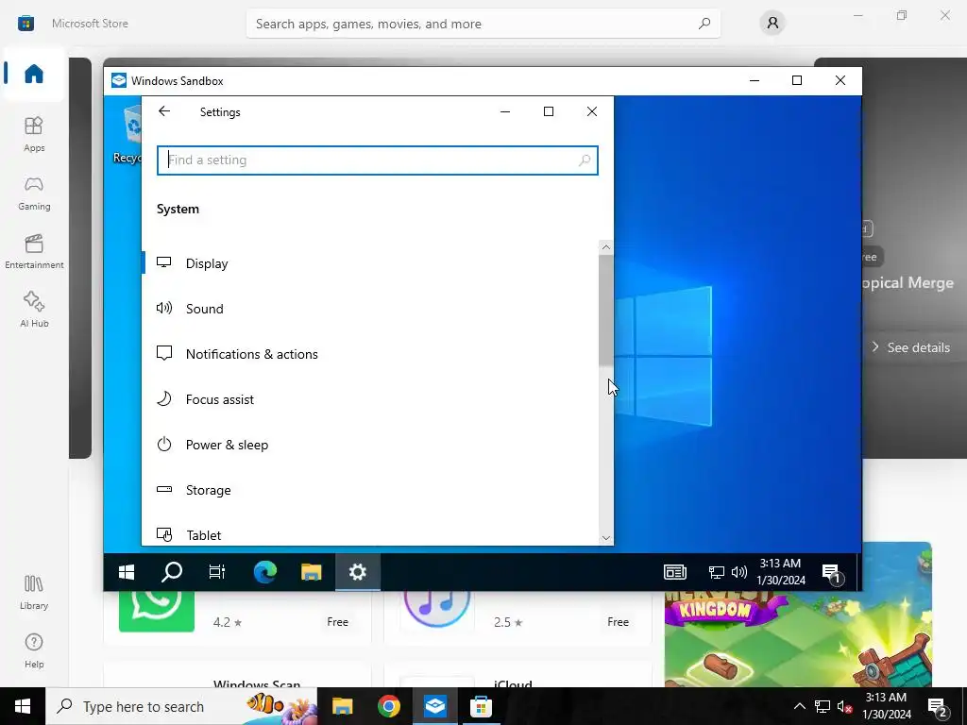Open Sandbox notification center icon
The height and width of the screenshot is (725, 967).
tap(832, 573)
